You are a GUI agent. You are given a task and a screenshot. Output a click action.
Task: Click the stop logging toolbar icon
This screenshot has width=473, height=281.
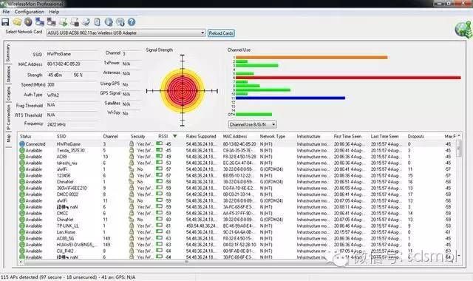click(x=75, y=22)
